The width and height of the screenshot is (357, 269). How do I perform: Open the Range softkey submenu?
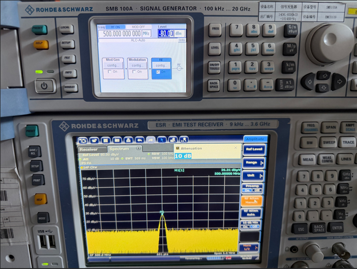253,162
